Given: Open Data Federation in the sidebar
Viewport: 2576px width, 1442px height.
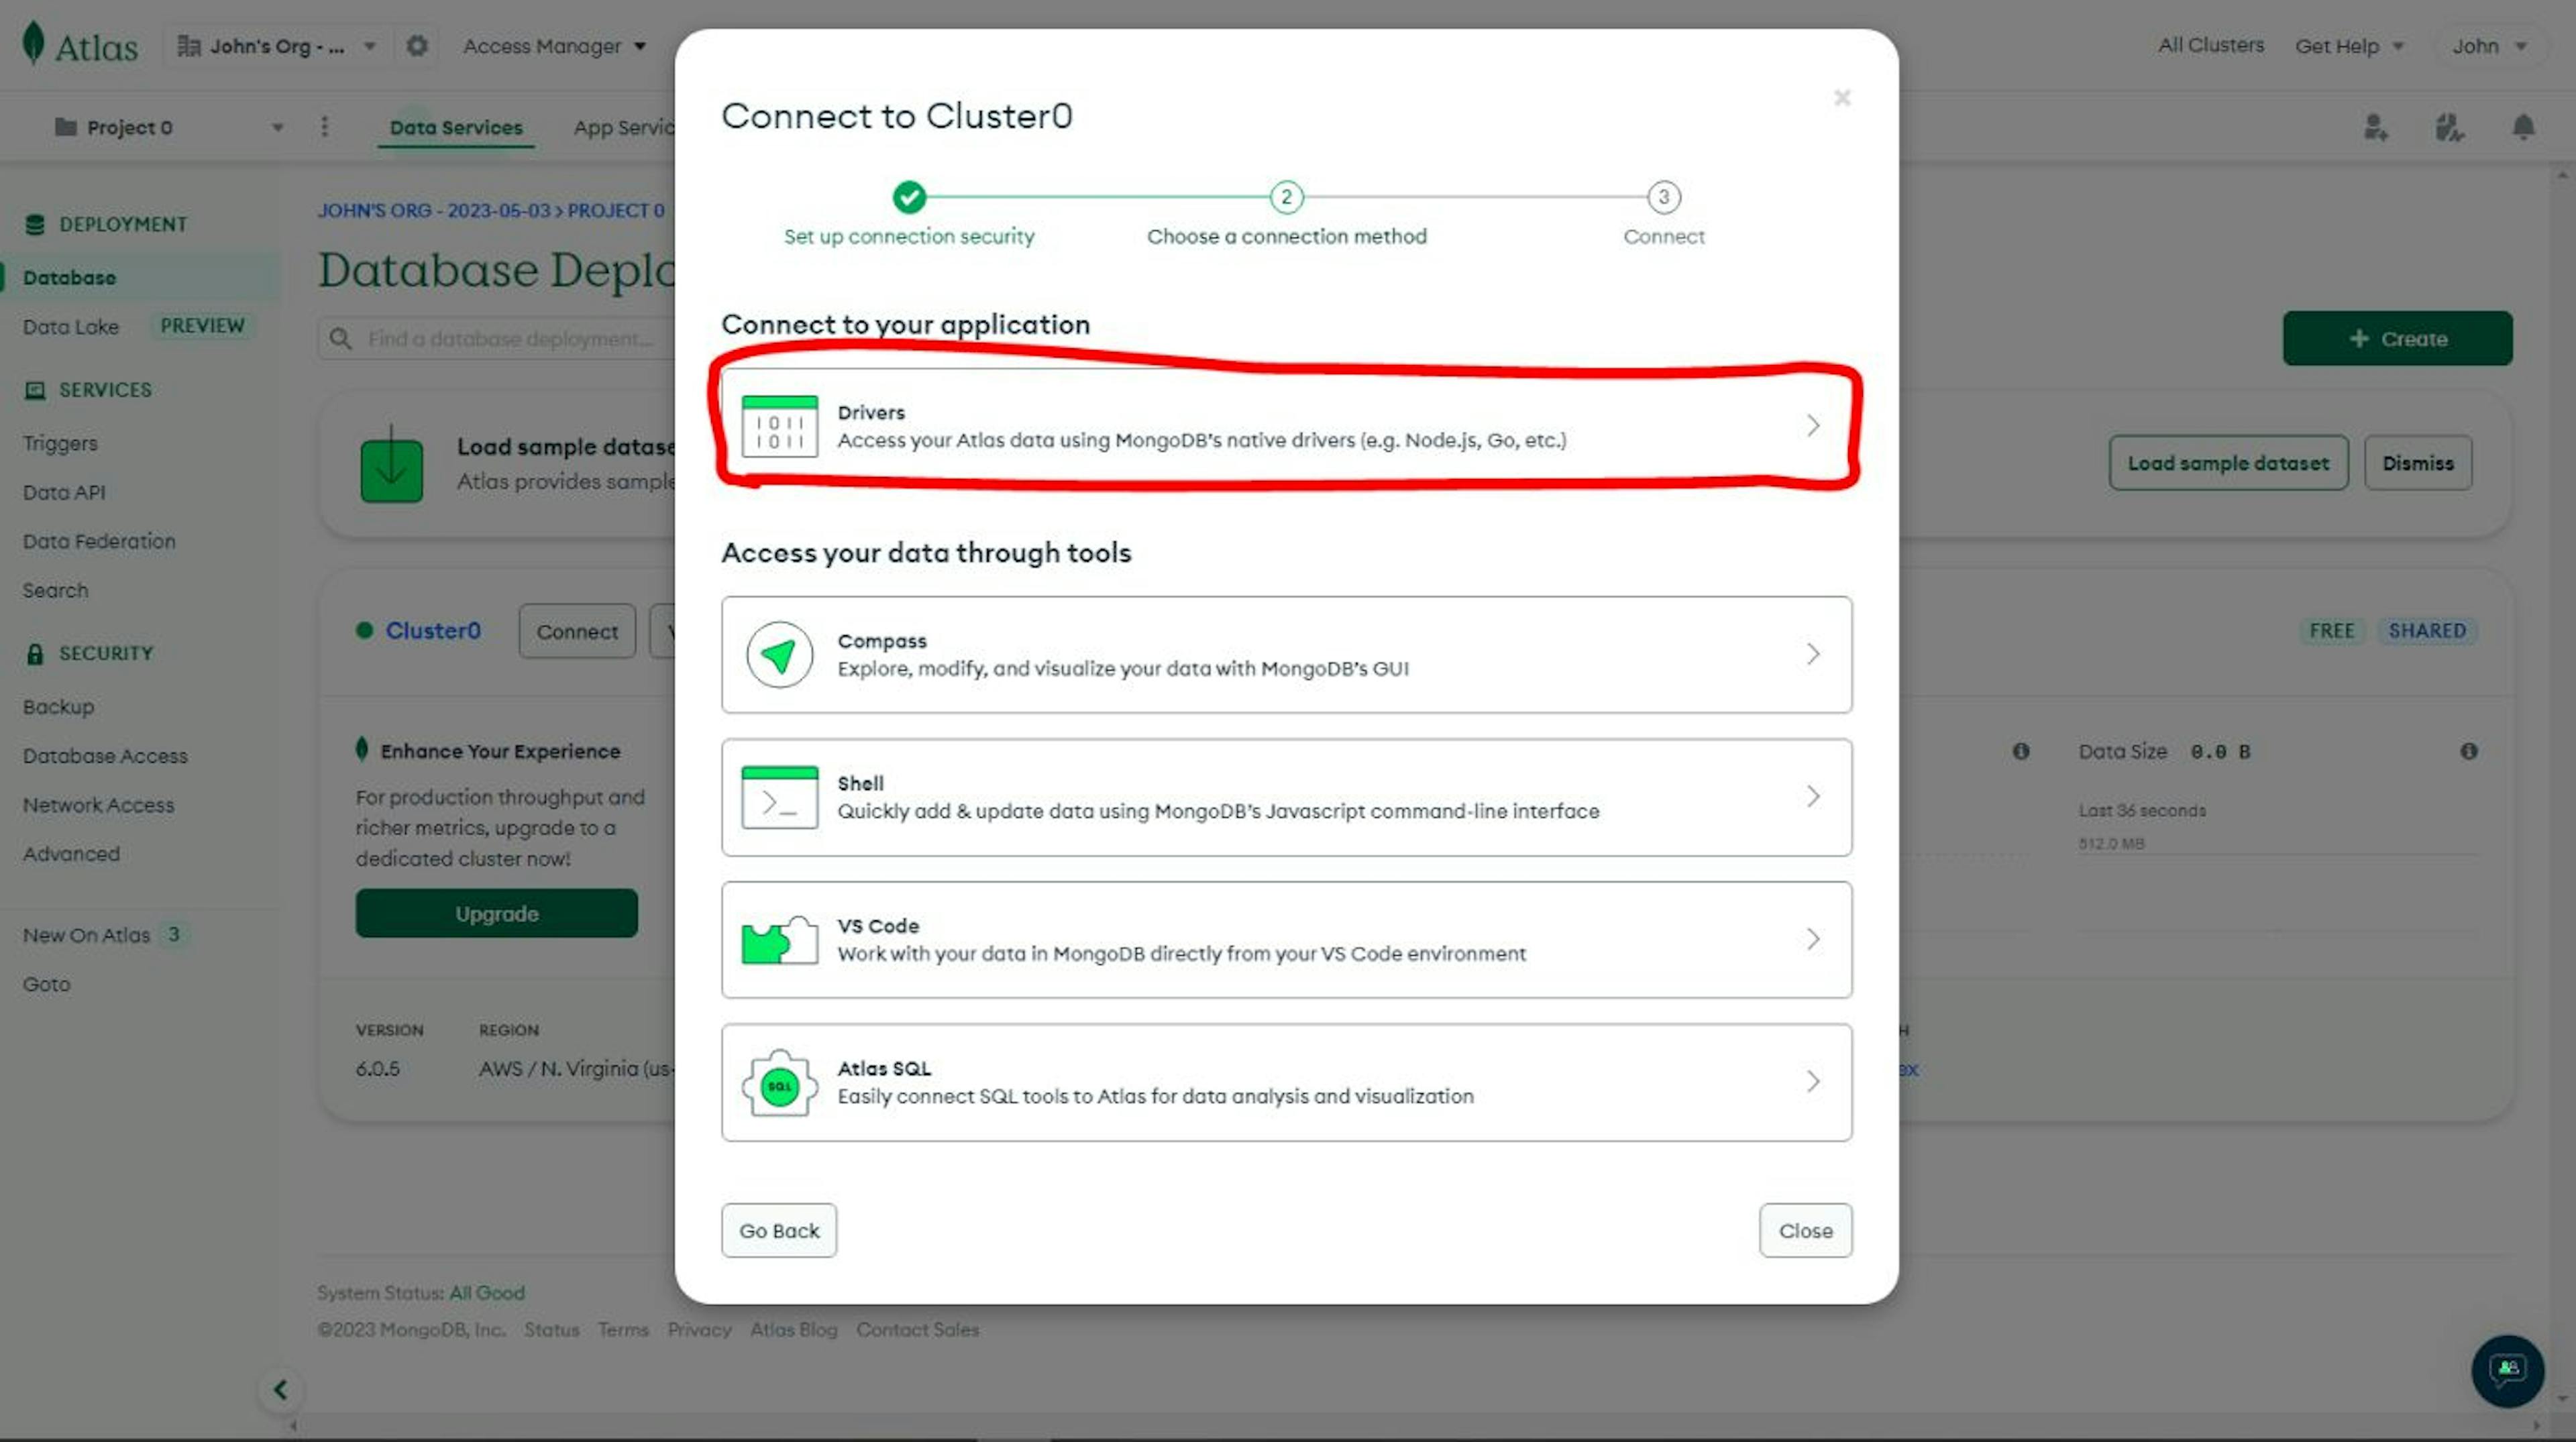Looking at the screenshot, I should [x=99, y=541].
